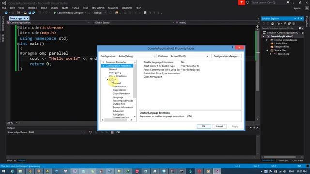Open the main() member dropdown in editor

[x=217, y=23]
